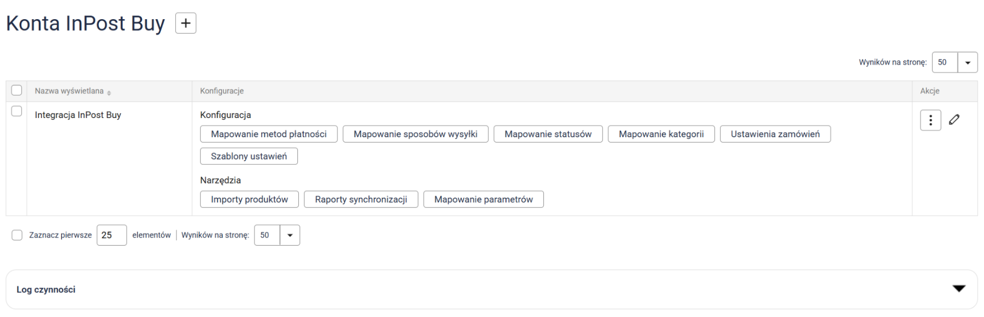The height and width of the screenshot is (317, 984).
Task: Open Mapowanie metod płatności
Action: click(269, 134)
